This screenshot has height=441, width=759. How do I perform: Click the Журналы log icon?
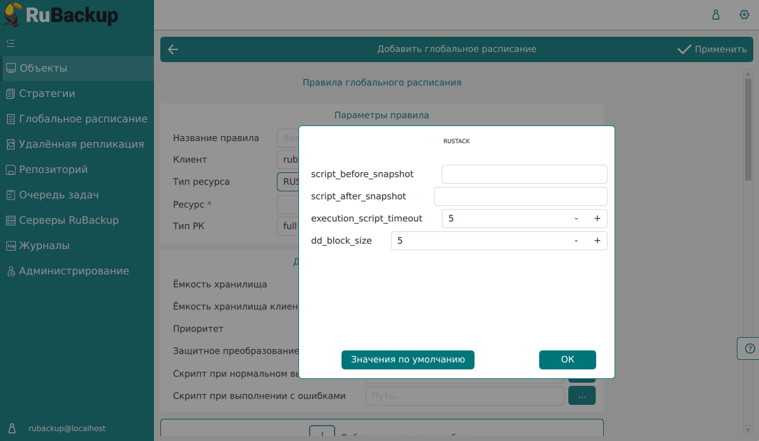[x=10, y=246]
